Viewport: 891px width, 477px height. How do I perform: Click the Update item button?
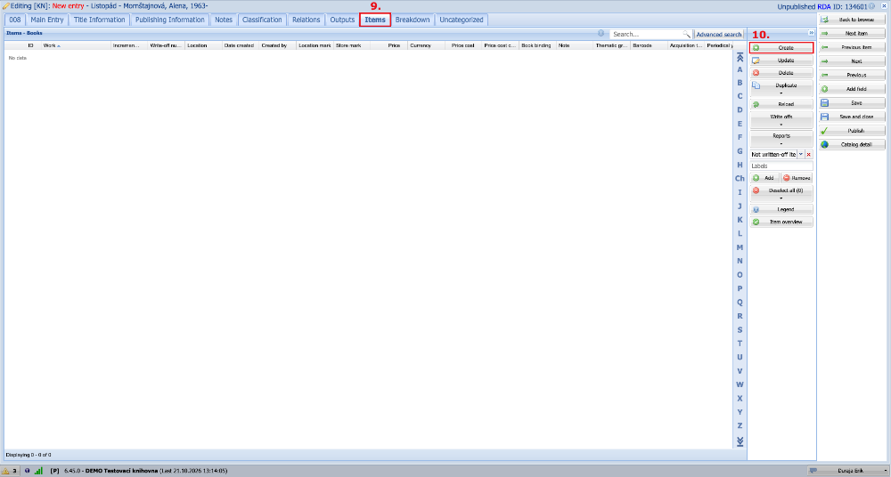781,61
